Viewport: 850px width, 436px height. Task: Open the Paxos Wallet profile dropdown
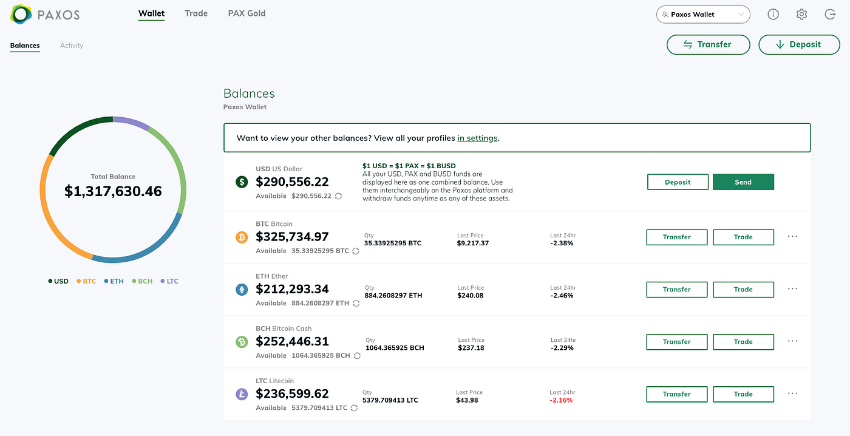703,15
